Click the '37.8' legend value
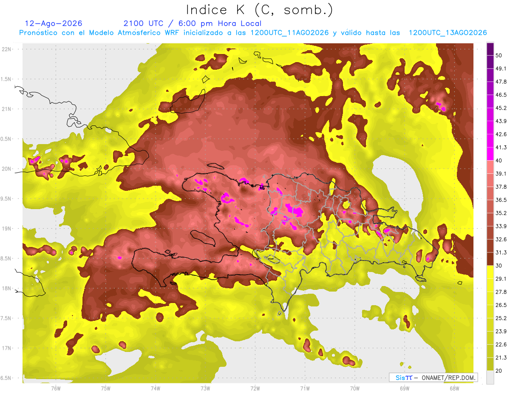This screenshot has height=394, width=510. point(501,187)
